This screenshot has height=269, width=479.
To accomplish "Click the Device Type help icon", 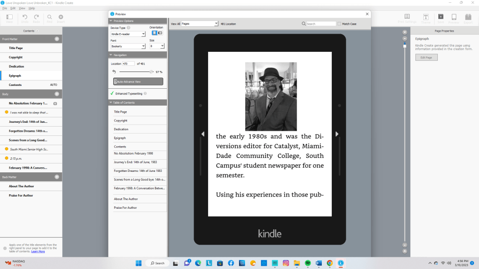I will tap(129, 28).
